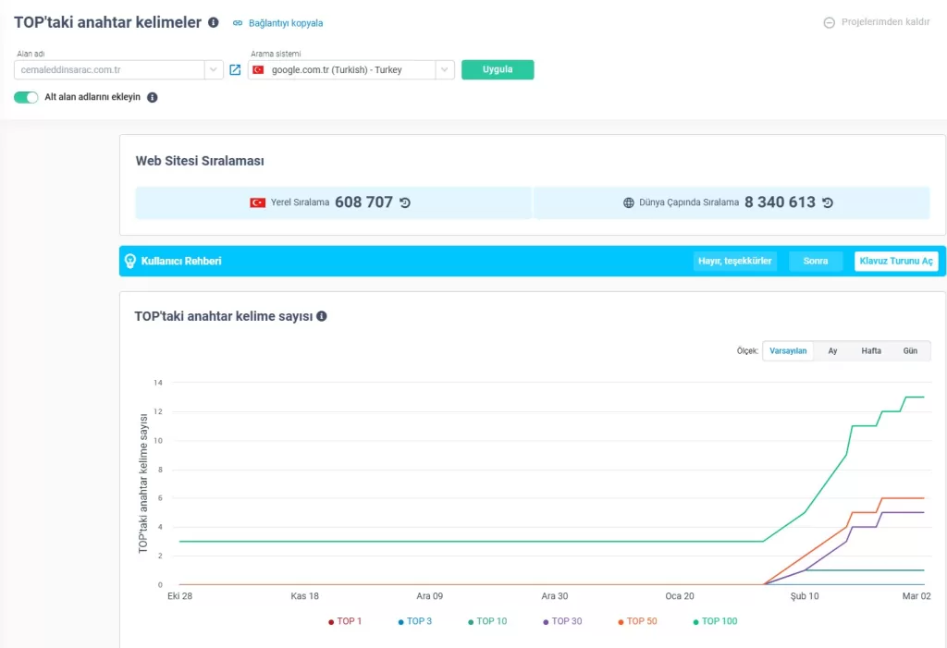Click the Alan adı domain input field
The image size is (947, 648).
pos(109,70)
